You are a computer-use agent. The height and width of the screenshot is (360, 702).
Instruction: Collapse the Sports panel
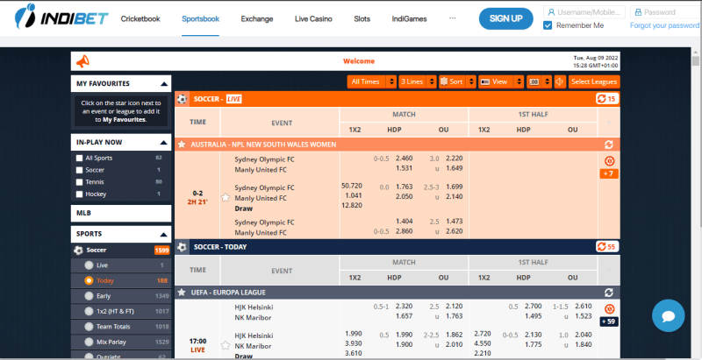(x=164, y=234)
